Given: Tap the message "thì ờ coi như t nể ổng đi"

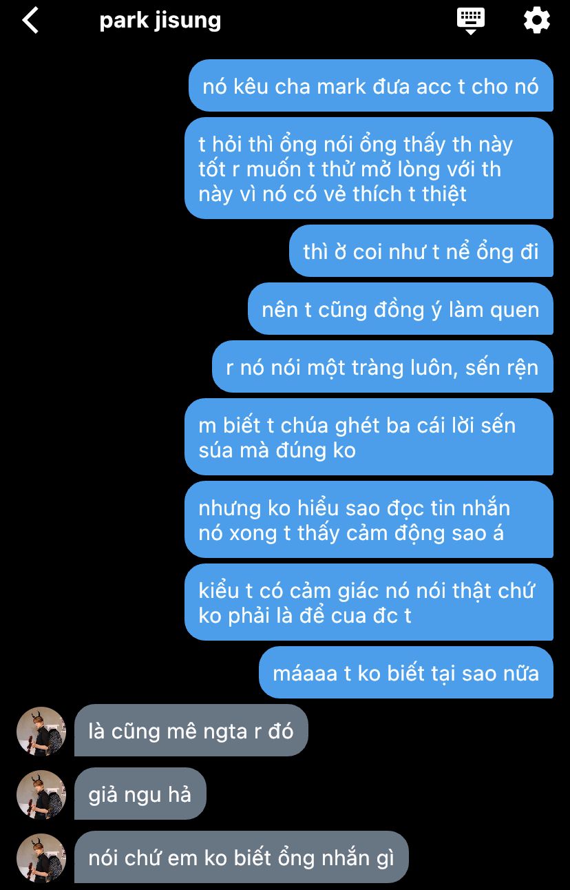Looking at the screenshot, I should [421, 251].
